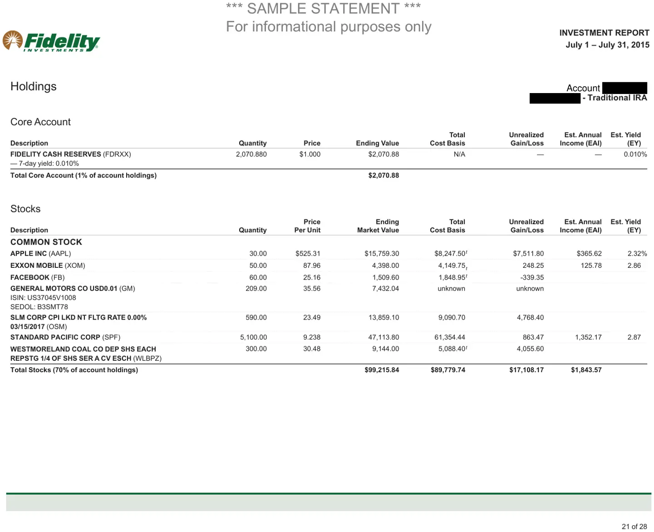Click the FACEBOOK (FB) row label
Image resolution: width=654 pixels, height=532 pixels.
[38, 277]
